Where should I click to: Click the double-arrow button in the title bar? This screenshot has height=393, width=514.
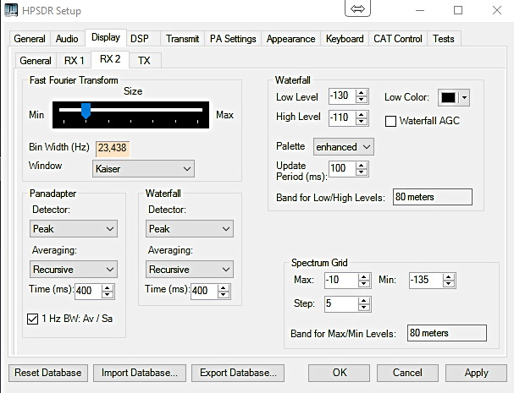pos(357,8)
